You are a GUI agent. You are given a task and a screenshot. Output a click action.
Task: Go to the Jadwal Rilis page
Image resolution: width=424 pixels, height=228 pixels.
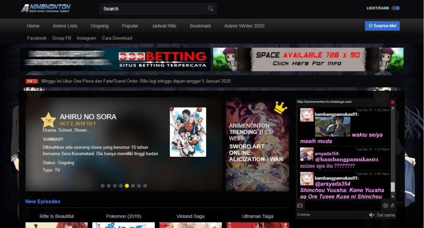click(164, 26)
